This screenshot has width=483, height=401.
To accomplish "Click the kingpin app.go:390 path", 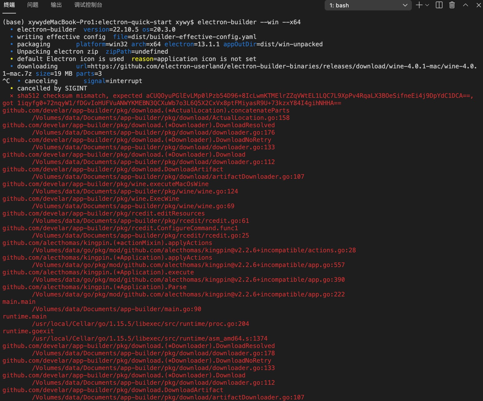I will tap(188, 280).
